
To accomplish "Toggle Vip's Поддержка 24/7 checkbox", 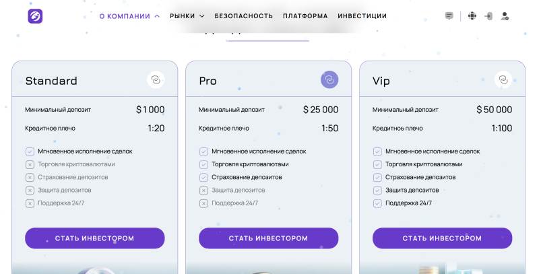I will tap(377, 203).
